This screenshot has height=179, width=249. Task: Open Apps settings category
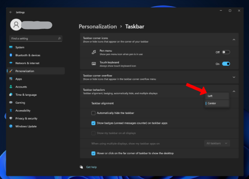click(x=36, y=79)
